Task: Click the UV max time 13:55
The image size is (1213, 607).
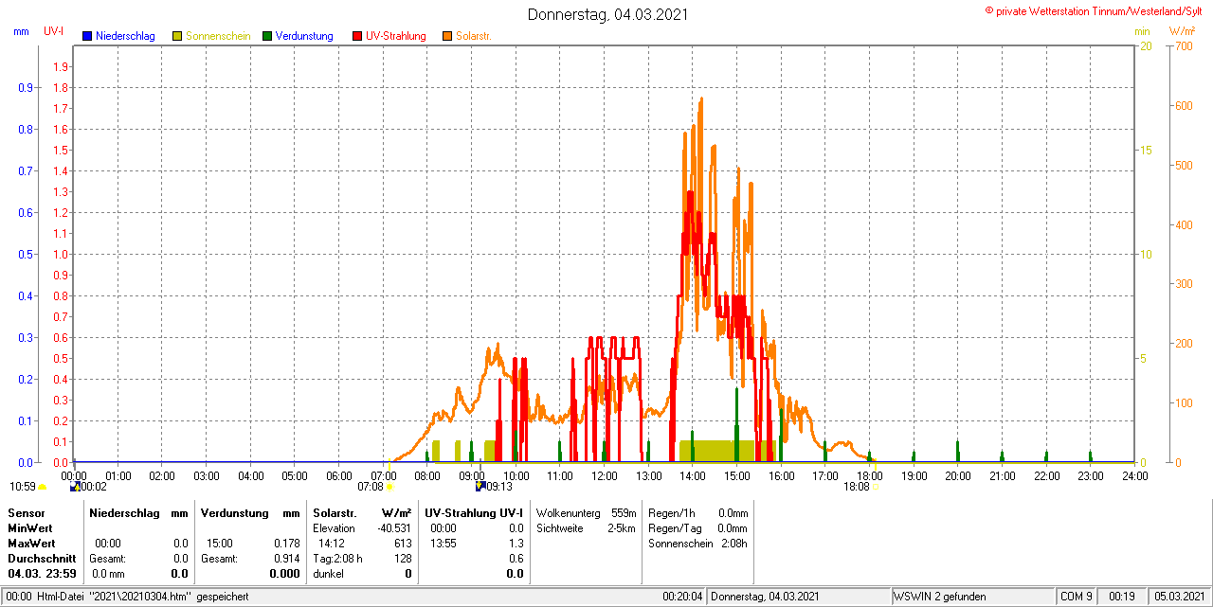Action: coord(443,544)
